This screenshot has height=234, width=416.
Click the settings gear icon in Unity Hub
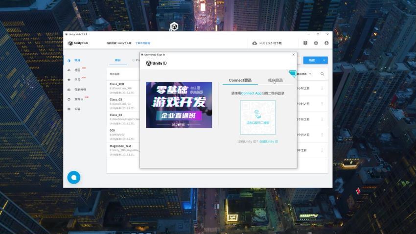[x=316, y=43]
